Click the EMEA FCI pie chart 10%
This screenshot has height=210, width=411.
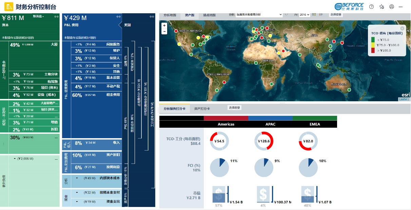point(308,167)
